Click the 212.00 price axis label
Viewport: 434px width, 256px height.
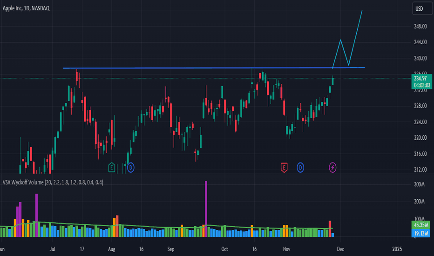(x=420, y=169)
